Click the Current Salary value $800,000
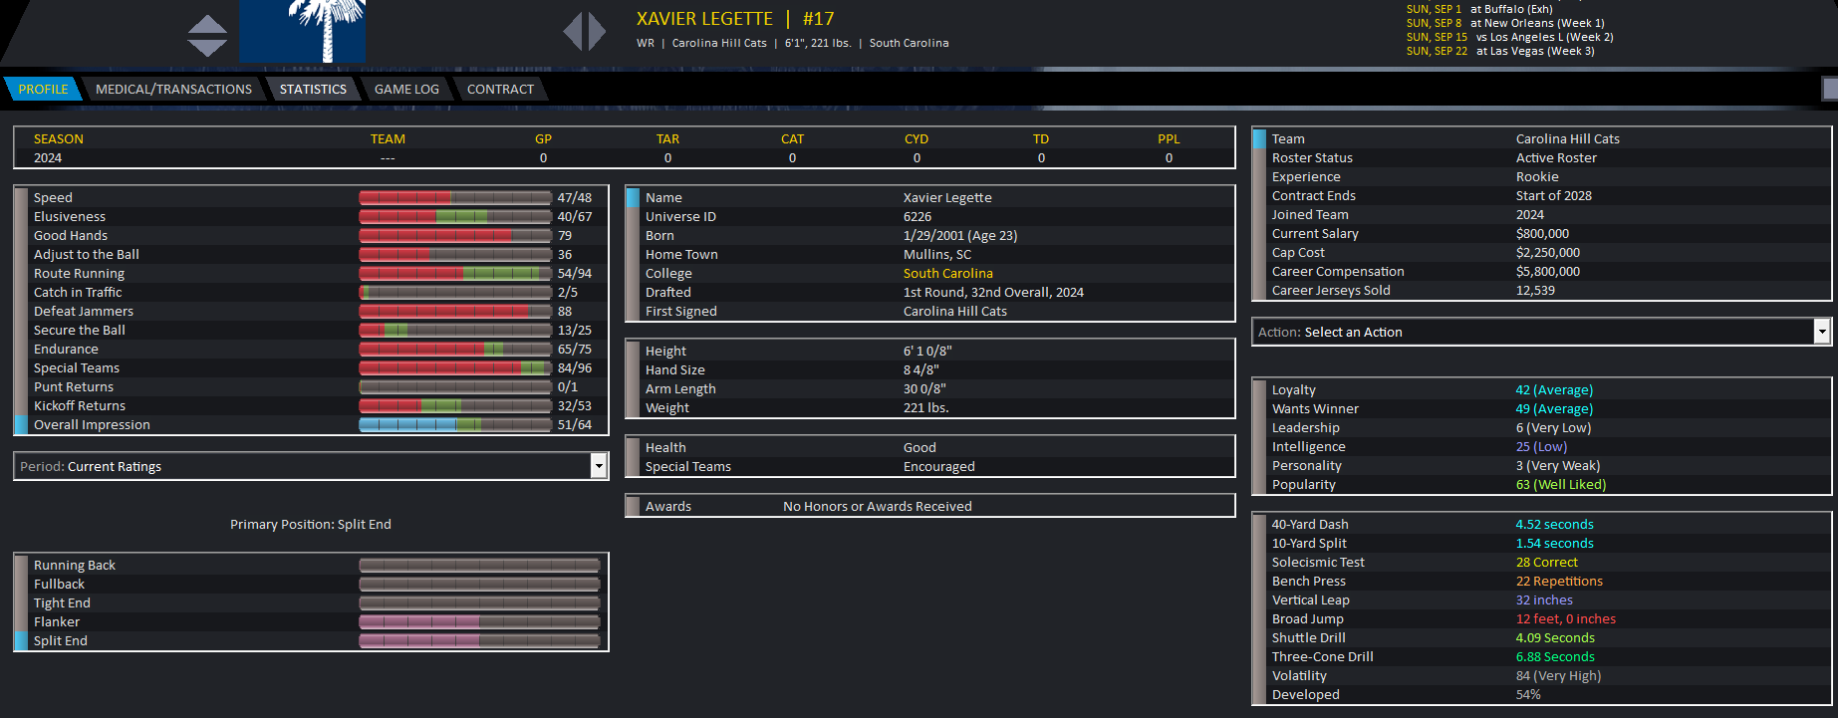Screen dimensions: 1838x718 [x=1542, y=233]
